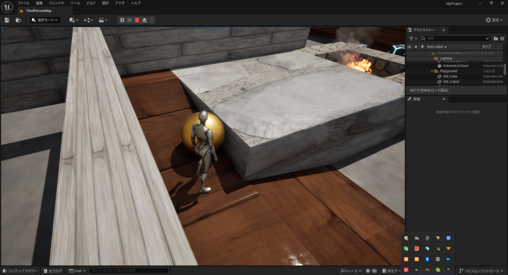
Task: Open the Outliner filter dropdown
Action: point(412,38)
